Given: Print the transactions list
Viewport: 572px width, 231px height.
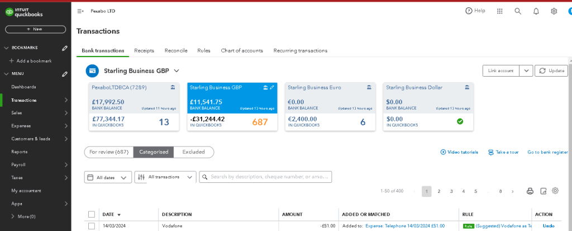Looking at the screenshot, I should click(x=530, y=191).
